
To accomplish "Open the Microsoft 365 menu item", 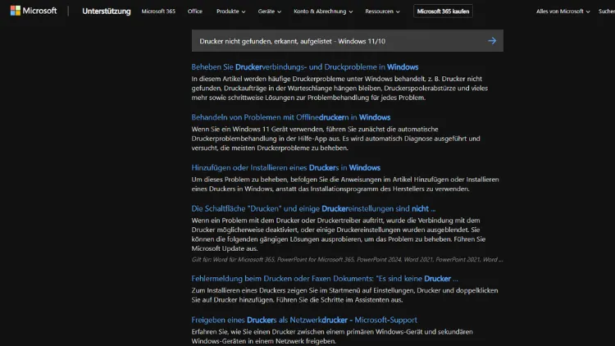I will click(158, 11).
